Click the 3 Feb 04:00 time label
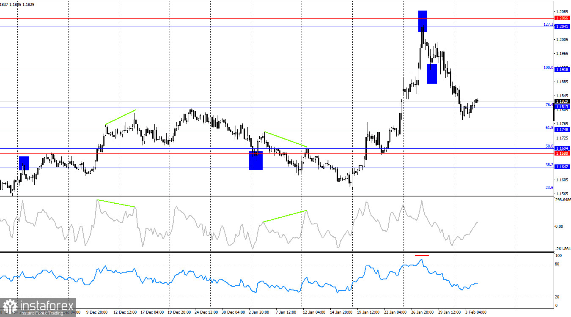The image size is (571, 317). 475,312
